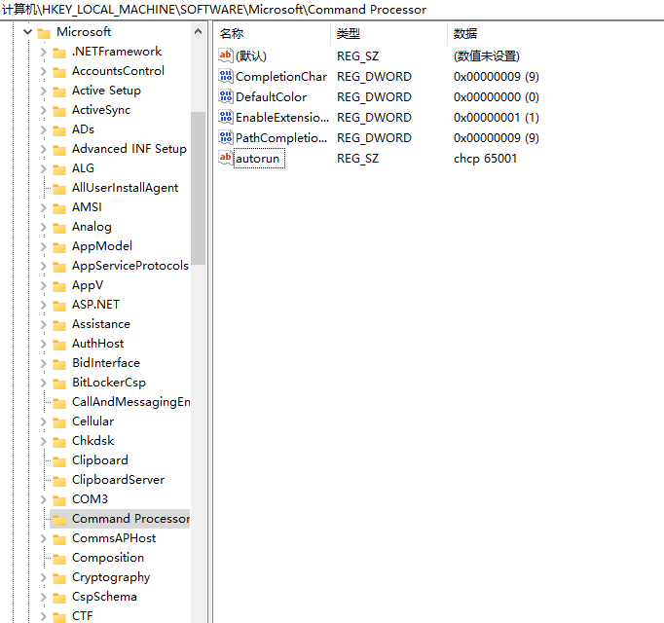Viewport: 664px width, 623px height.
Task: Click REG_SZ type of autorun row
Action: click(358, 159)
